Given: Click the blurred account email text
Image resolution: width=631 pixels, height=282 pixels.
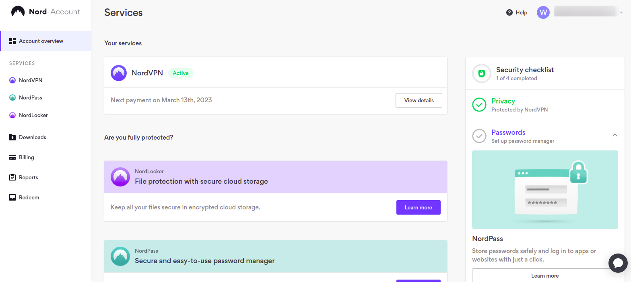Looking at the screenshot, I should 585,11.
